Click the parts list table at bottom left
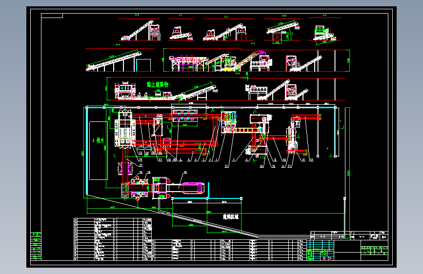Viewport: 423px width, 274px height. (x=113, y=239)
